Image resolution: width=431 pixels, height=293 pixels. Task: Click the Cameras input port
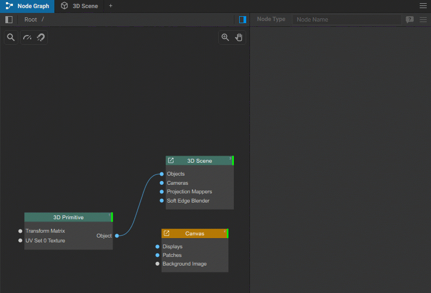(162, 183)
